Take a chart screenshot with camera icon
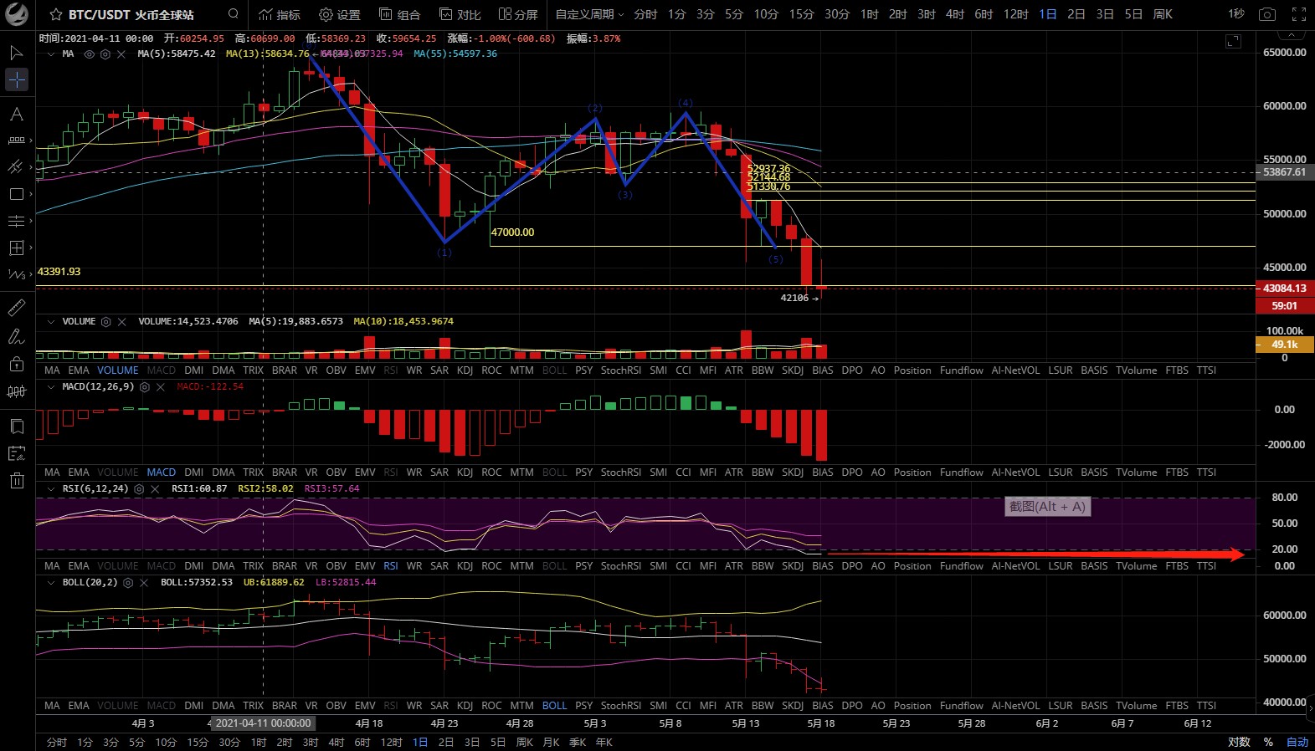 (1267, 14)
